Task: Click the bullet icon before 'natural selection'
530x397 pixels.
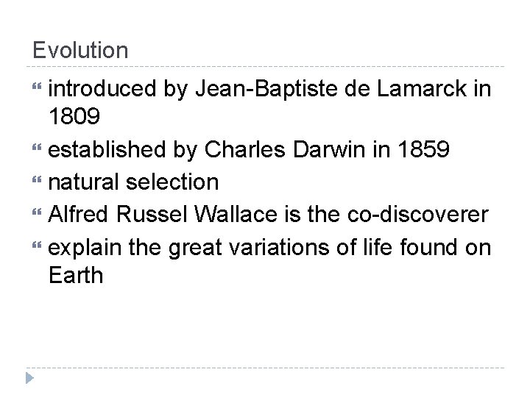Action: [x=37, y=179]
